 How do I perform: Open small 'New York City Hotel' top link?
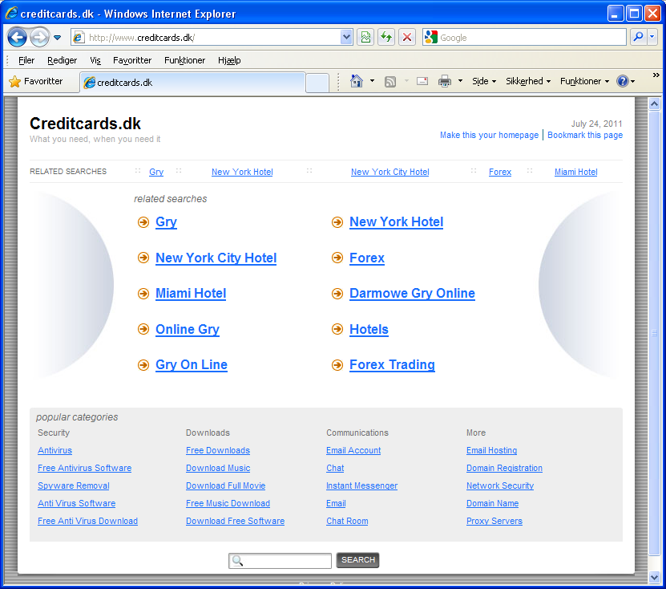click(390, 172)
